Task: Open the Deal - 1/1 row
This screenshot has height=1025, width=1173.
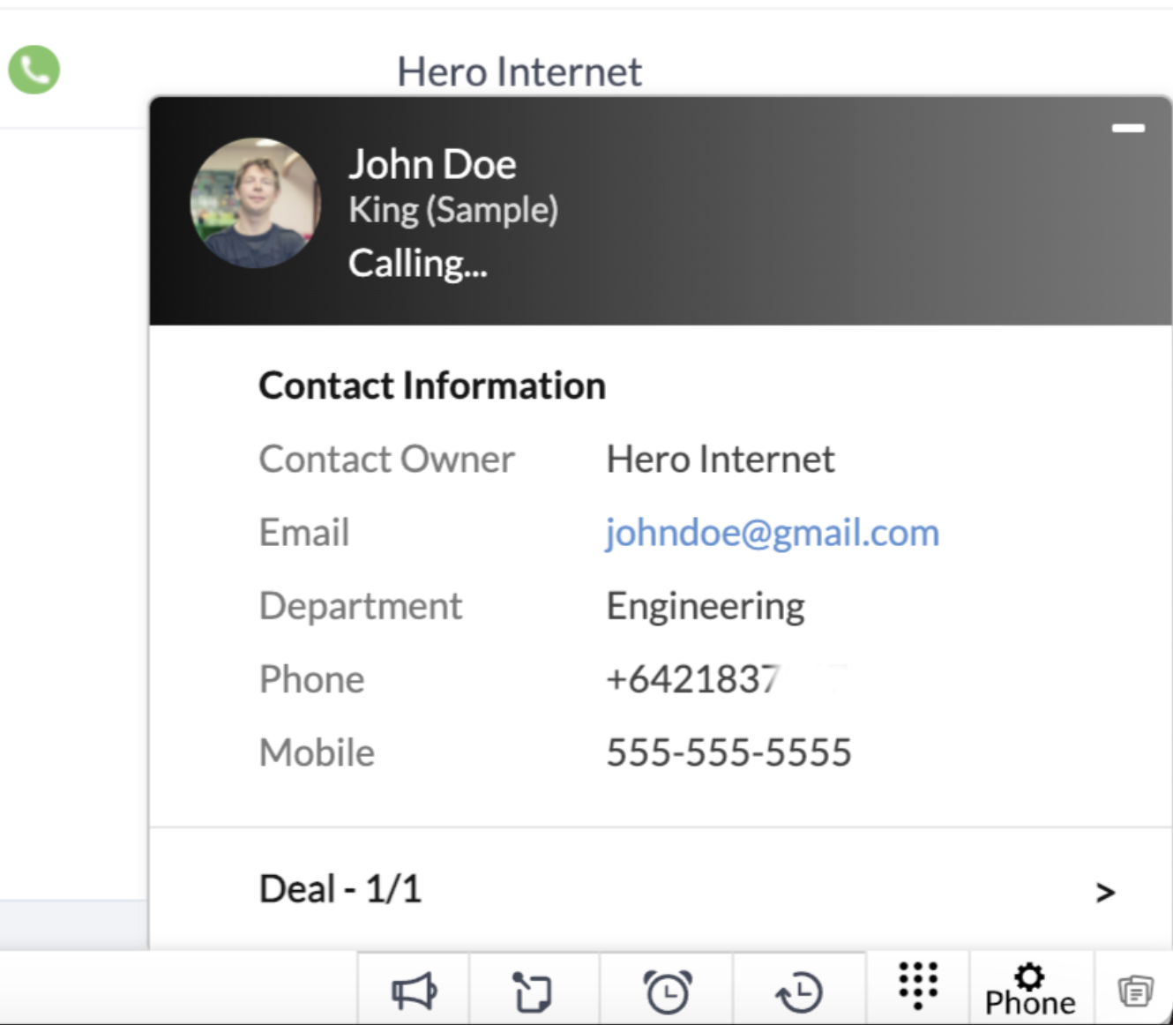Action: 340,889
